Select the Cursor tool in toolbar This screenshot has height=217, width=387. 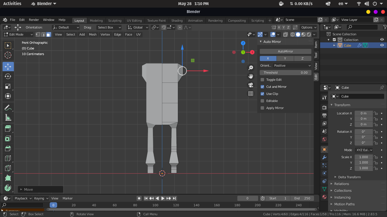pos(8,55)
